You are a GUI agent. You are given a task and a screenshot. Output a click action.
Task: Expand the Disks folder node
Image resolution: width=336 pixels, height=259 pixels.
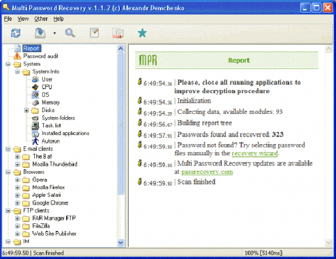pos(26,110)
